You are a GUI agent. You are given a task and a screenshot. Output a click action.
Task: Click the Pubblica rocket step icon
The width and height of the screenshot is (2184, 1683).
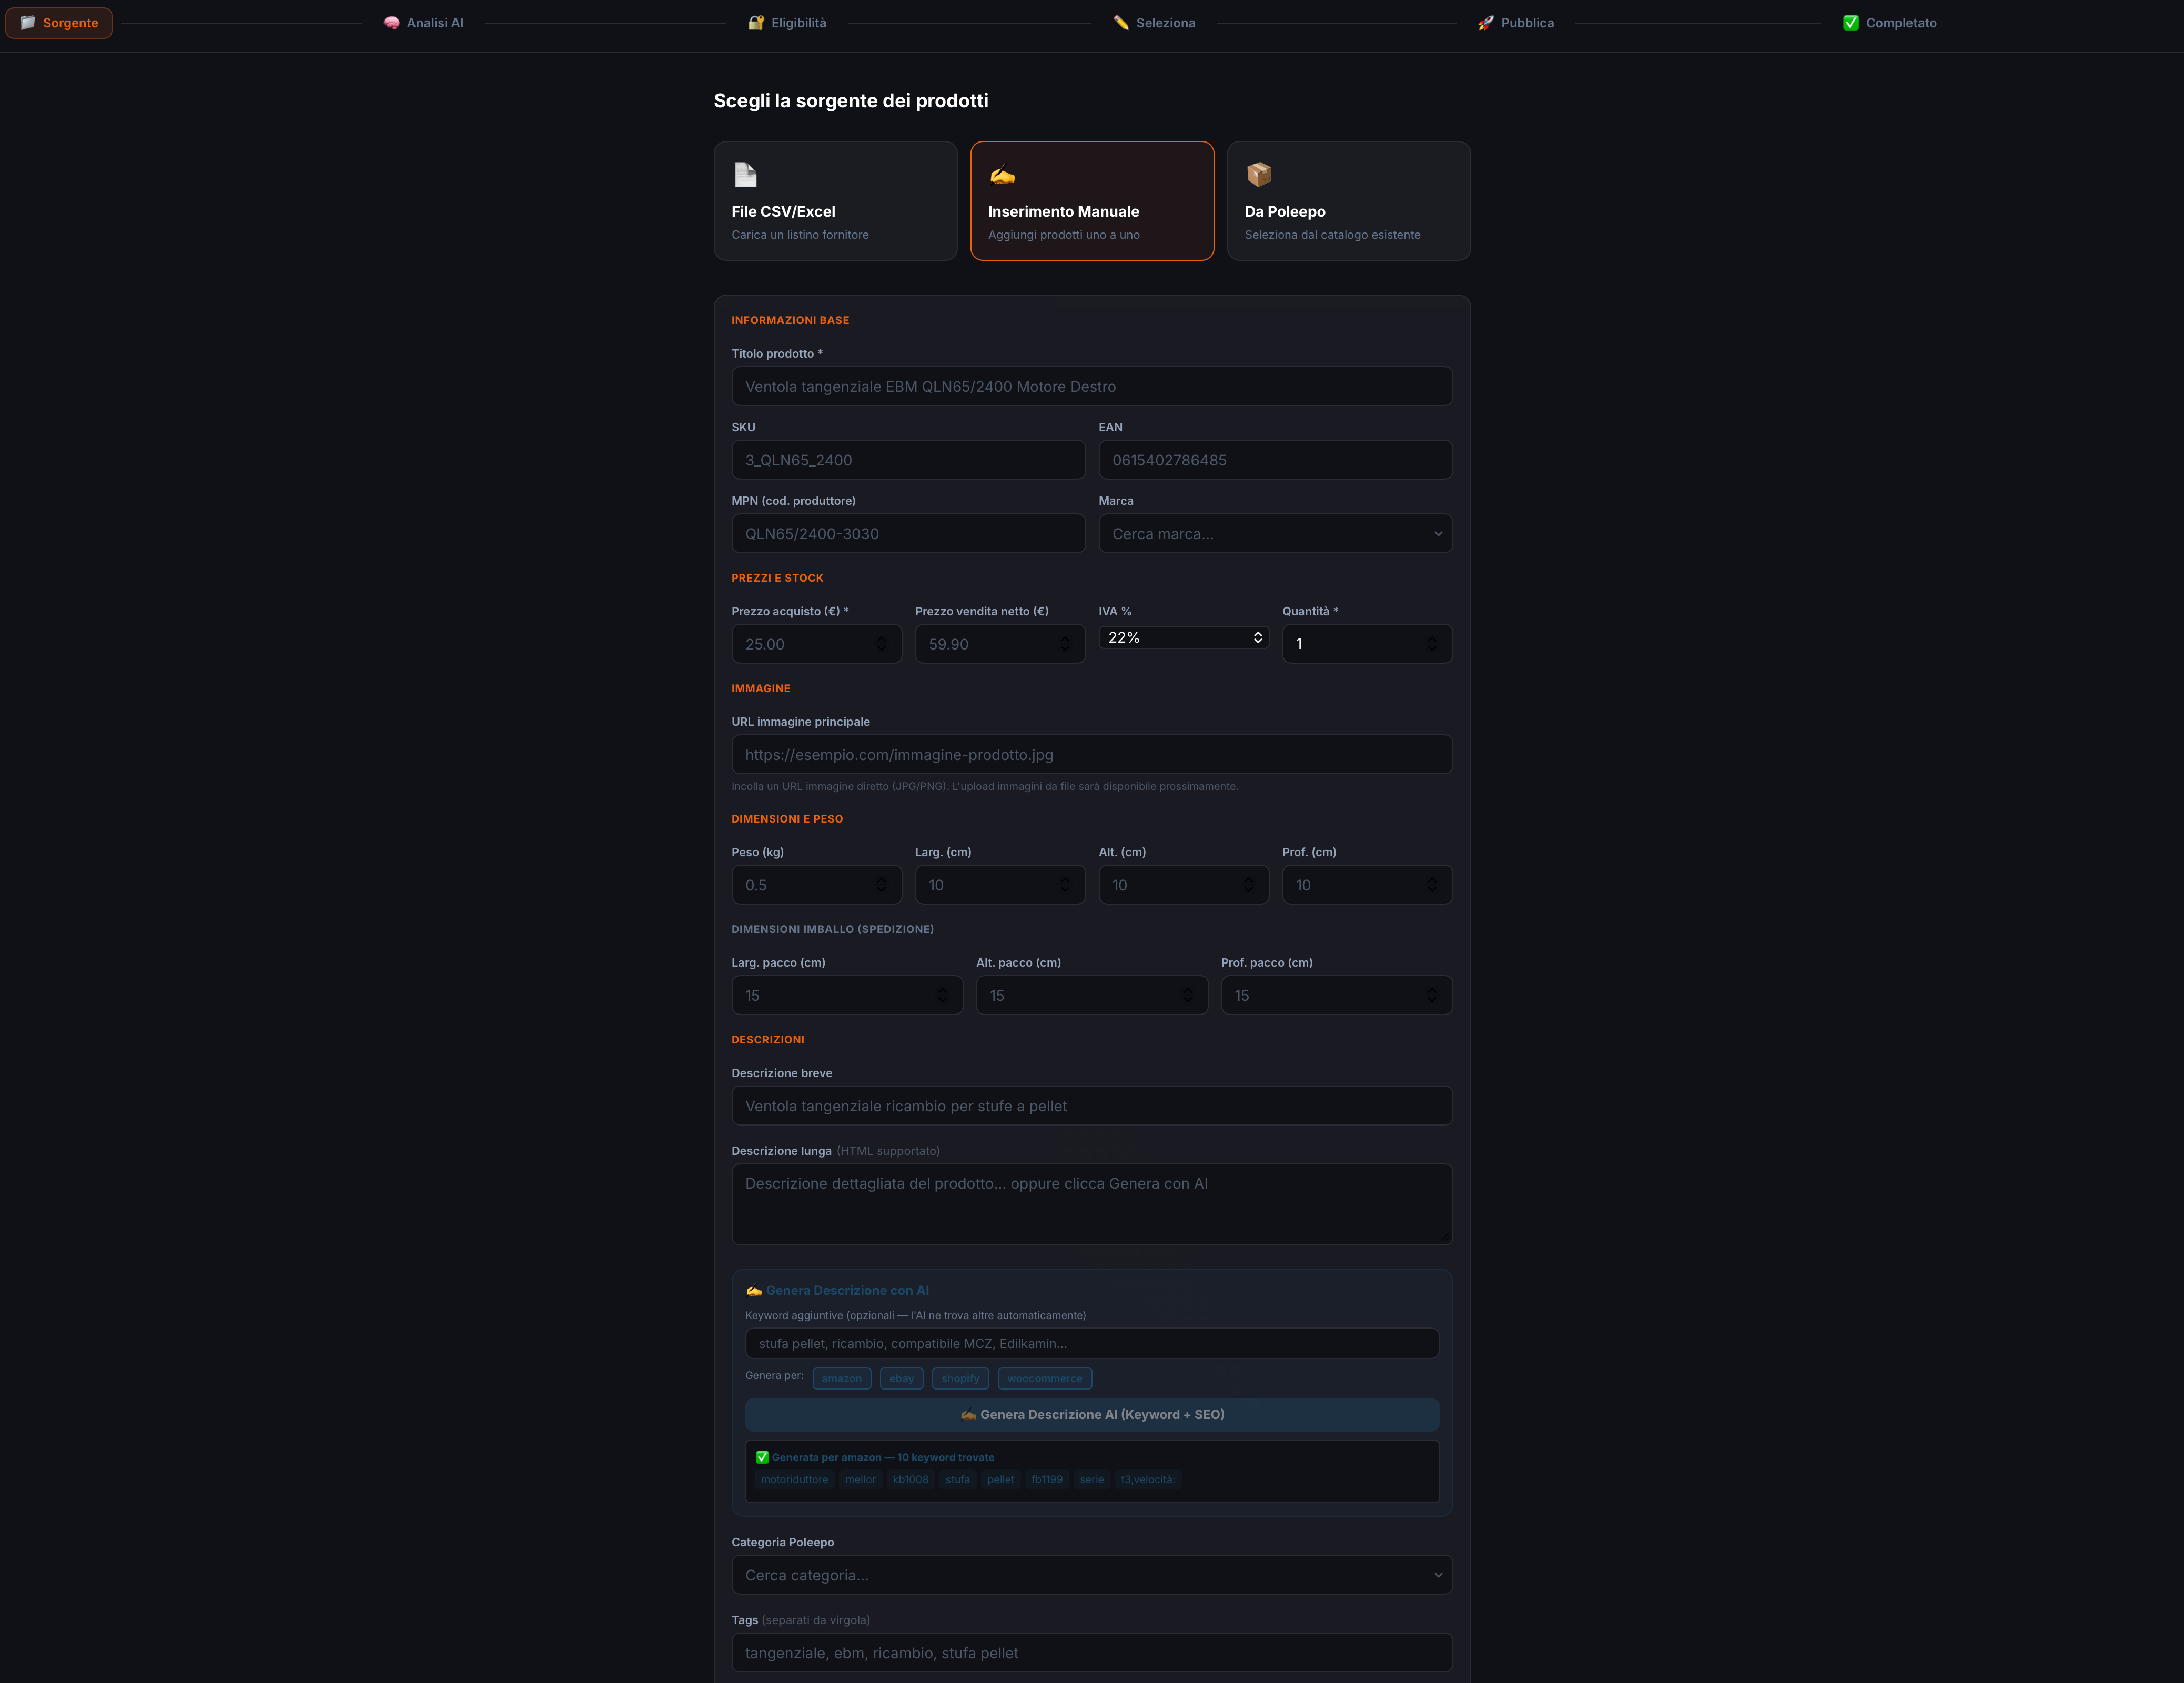pos(1486,23)
